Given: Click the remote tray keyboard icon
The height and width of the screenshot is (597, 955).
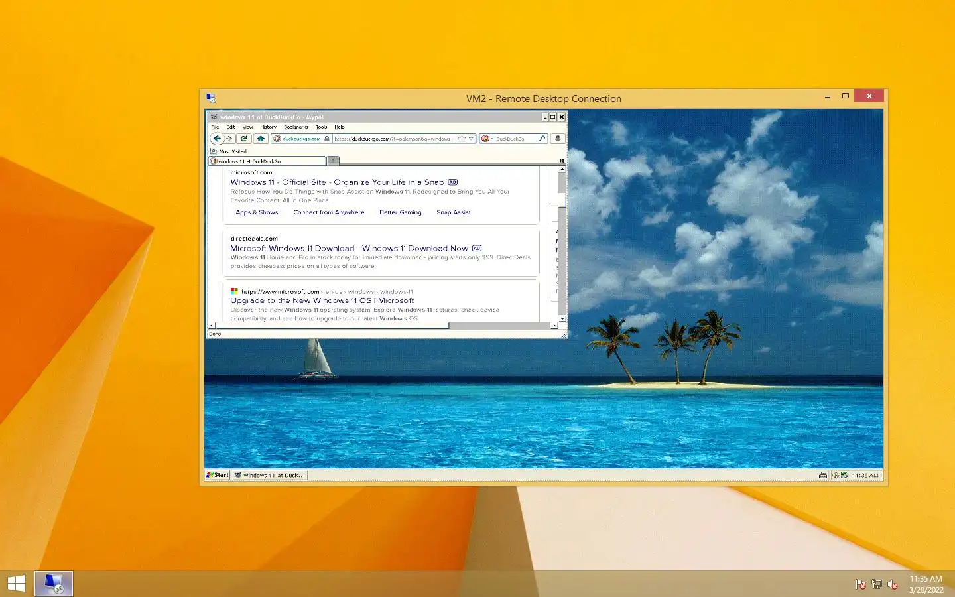Looking at the screenshot, I should (x=823, y=475).
